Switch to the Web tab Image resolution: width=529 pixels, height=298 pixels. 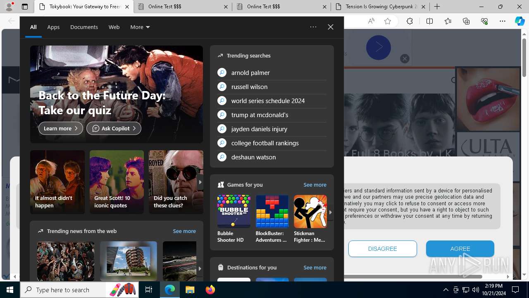coord(114,27)
